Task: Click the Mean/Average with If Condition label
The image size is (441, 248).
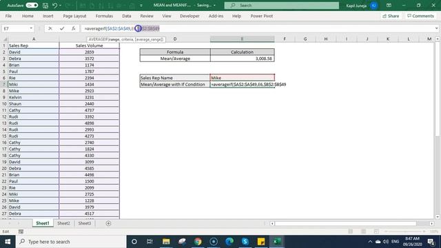Action: [175, 84]
